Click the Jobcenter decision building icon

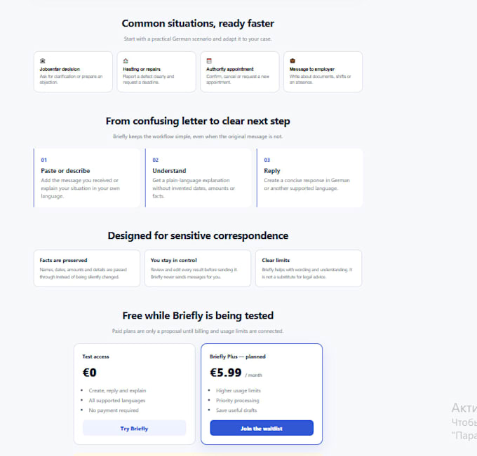43,61
